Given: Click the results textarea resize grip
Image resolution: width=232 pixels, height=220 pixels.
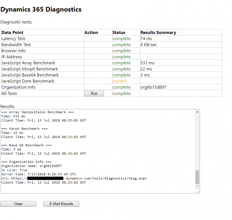Looking at the screenshot, I should [198, 192].
